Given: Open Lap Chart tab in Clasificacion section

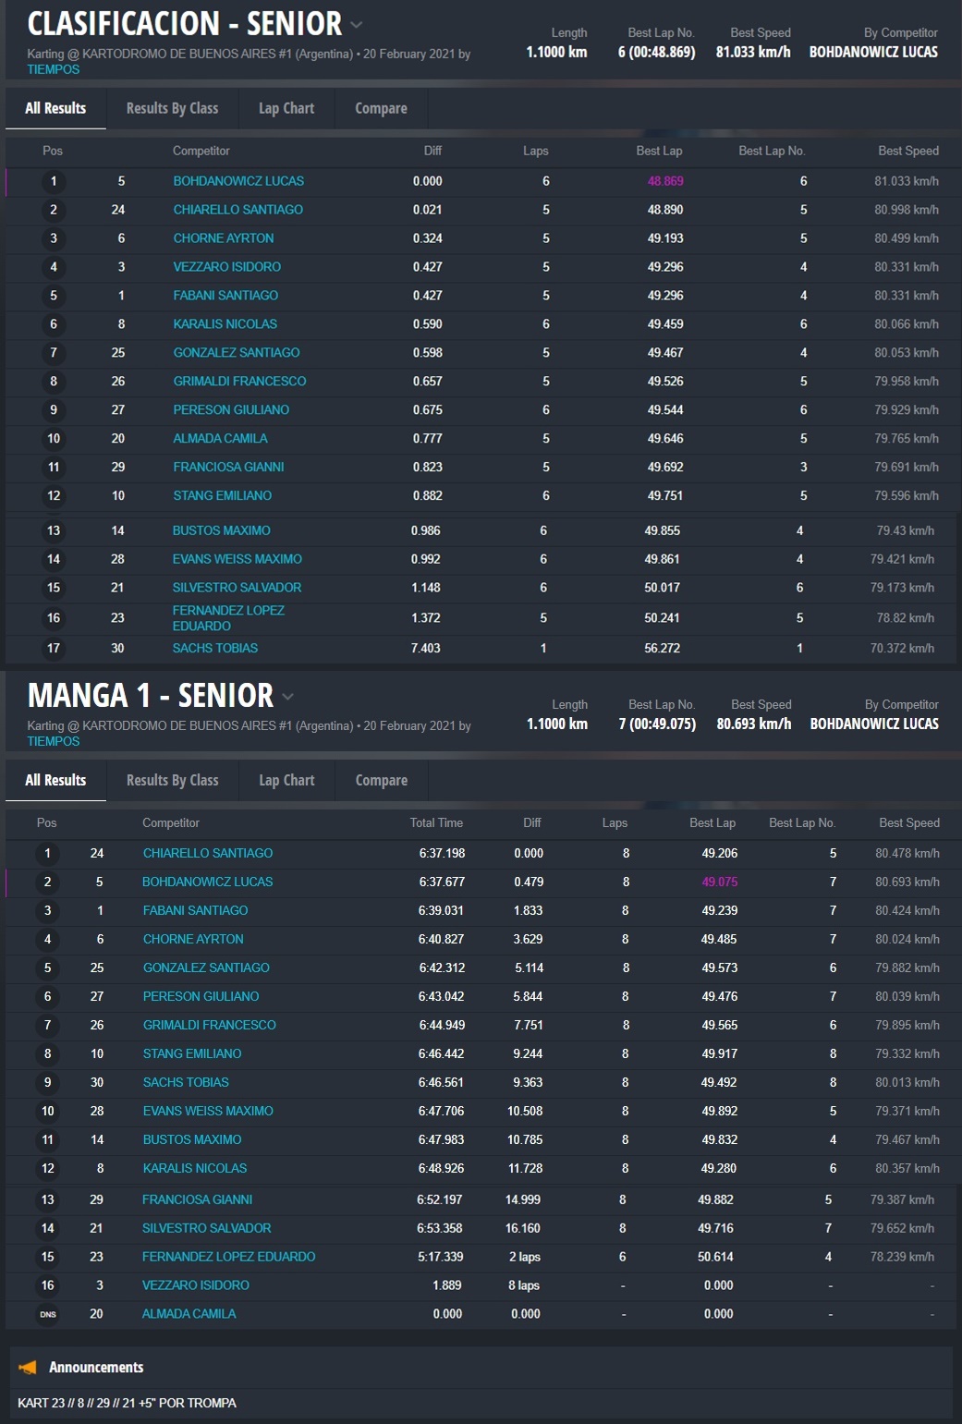Looking at the screenshot, I should pyautogui.click(x=286, y=108).
